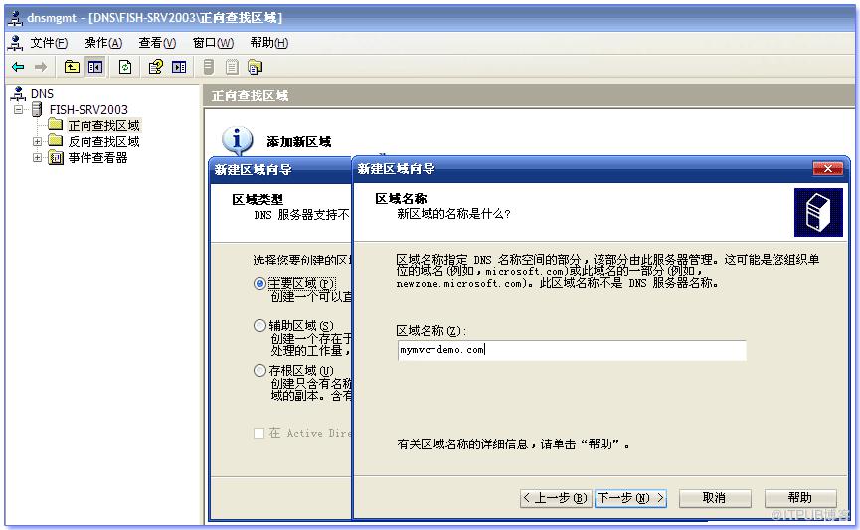Go back with the toolbar left arrow
Viewport: 860px width, 530px height.
[x=18, y=67]
